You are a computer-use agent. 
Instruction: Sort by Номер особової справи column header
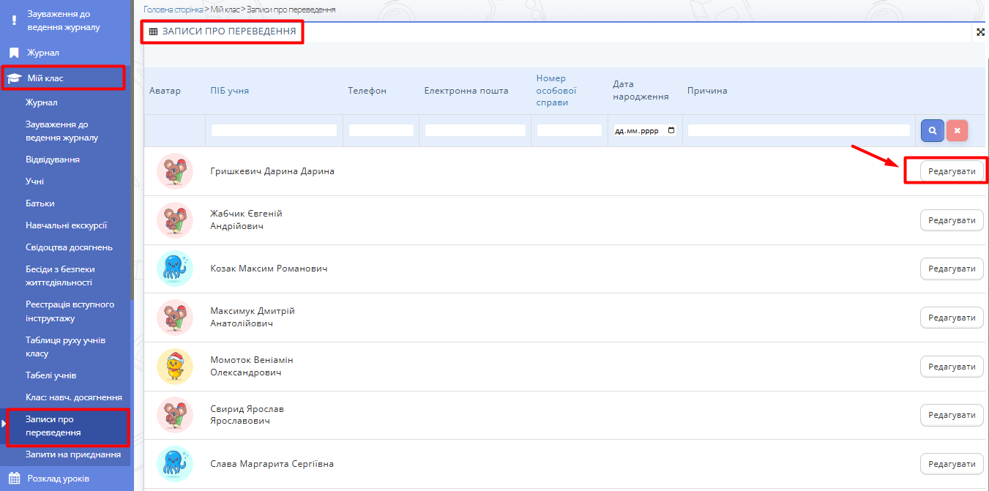556,90
